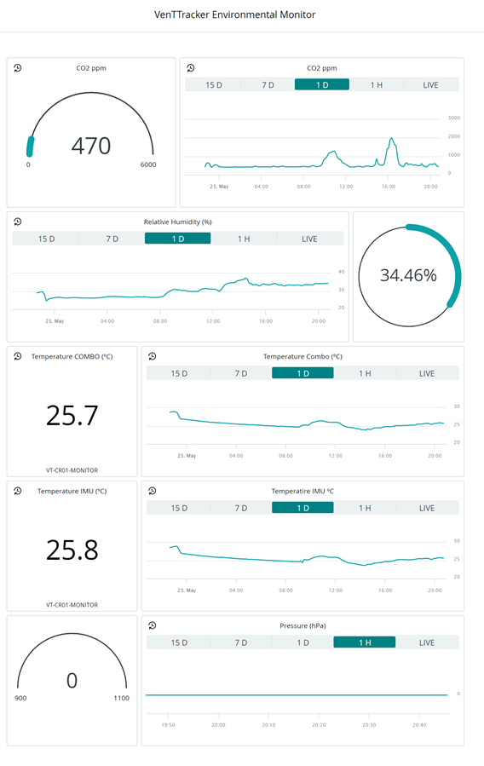Select 15 D range on Relative Humidity chart
The width and height of the screenshot is (484, 766).
coord(46,239)
